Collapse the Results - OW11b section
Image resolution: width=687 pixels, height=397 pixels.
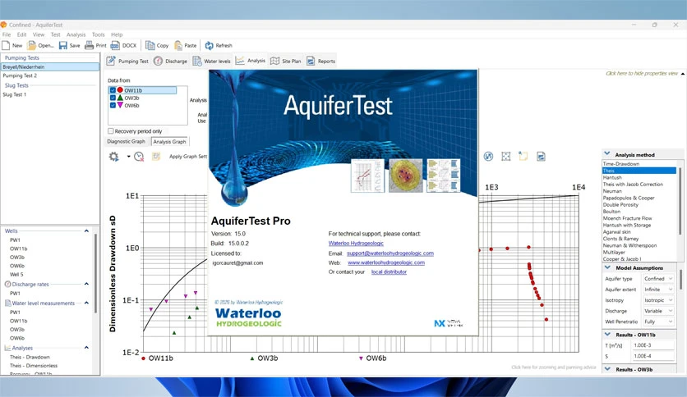click(x=607, y=334)
